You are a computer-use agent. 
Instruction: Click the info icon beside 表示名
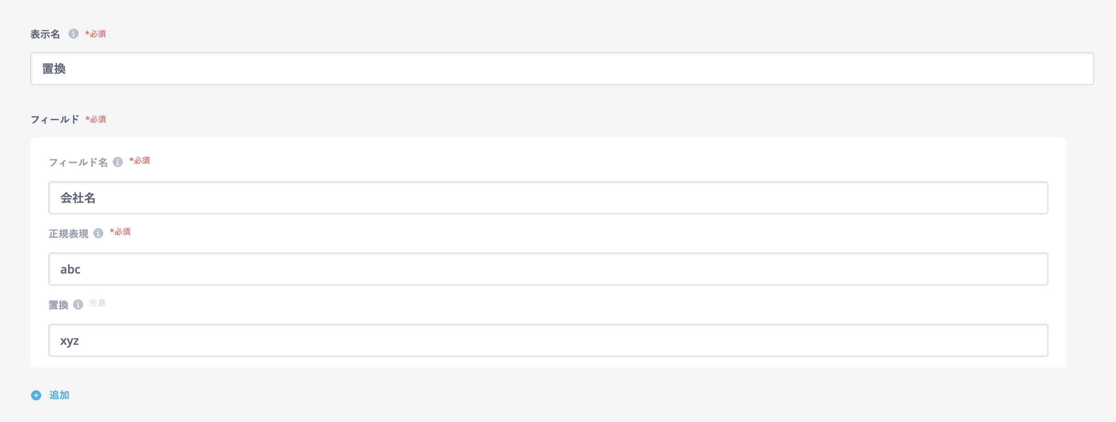(74, 34)
